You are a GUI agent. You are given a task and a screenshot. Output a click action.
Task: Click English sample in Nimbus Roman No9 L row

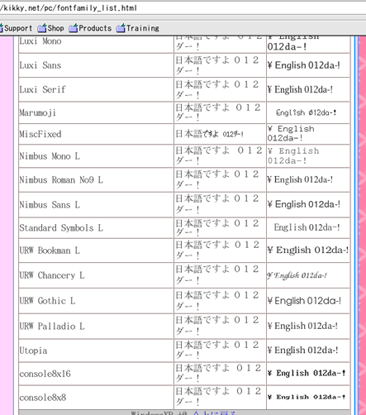300,180
